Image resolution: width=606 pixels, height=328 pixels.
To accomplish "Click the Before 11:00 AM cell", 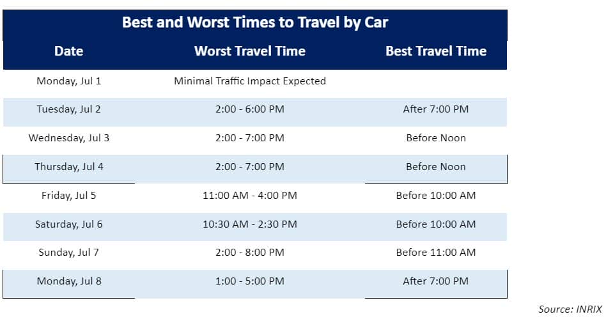I will (x=436, y=253).
